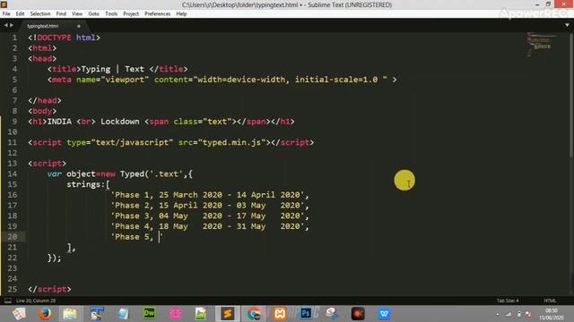
Task: Open the paint-like app left of Dreamweaver
Action: coord(97,314)
